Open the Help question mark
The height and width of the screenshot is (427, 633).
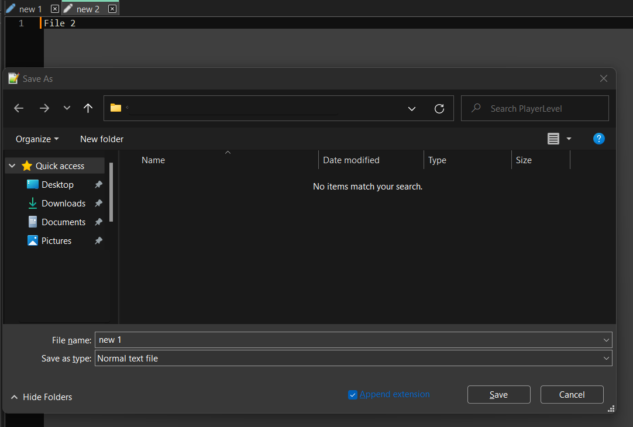pos(598,139)
